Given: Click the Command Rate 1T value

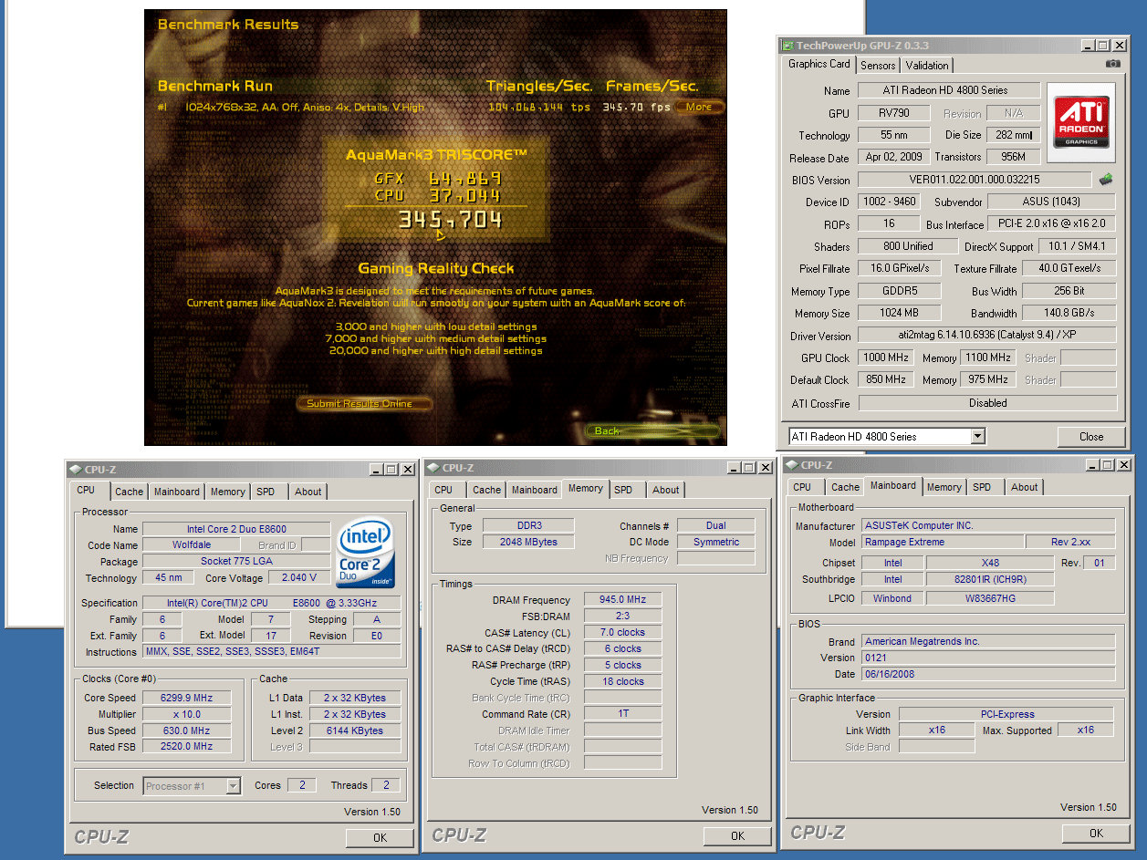Looking at the screenshot, I should [622, 713].
